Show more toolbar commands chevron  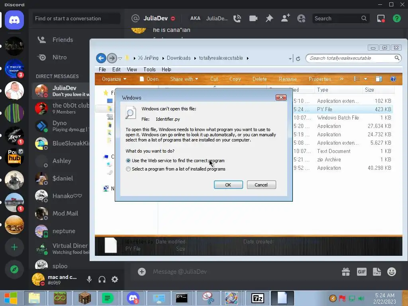click(341, 79)
